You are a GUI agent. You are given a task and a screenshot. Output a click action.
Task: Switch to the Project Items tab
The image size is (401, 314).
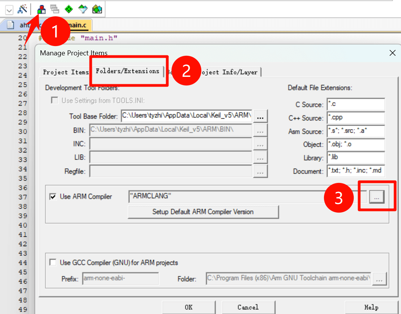tap(65, 72)
